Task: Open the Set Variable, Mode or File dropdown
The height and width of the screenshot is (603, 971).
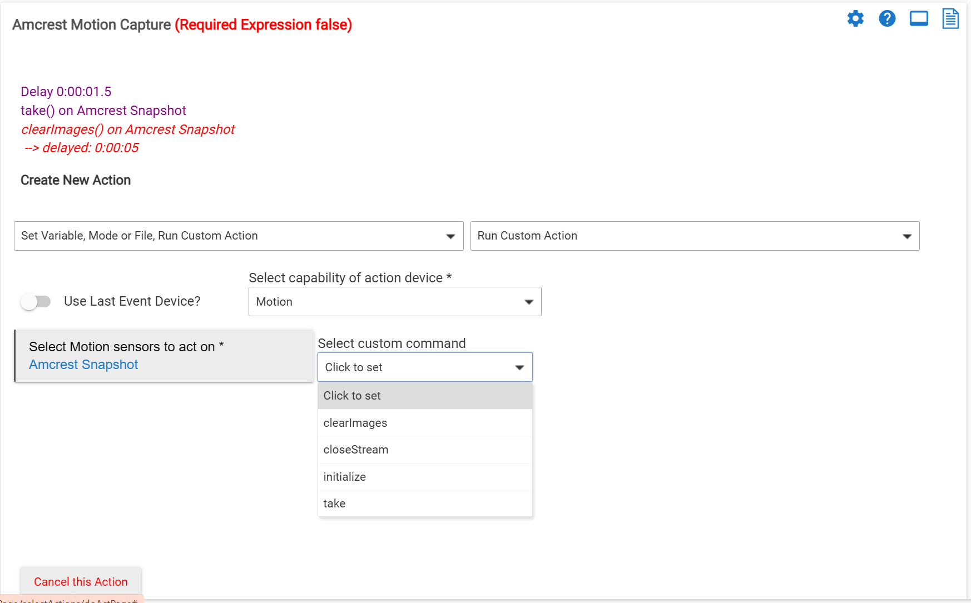Action: pos(239,236)
